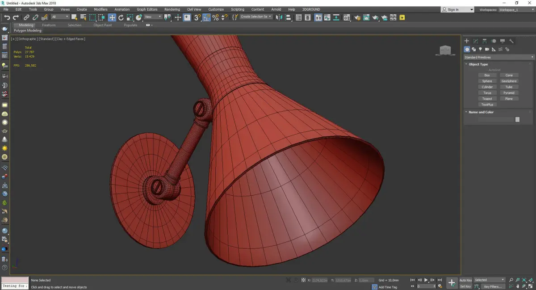Click the Cylinder primitive button
This screenshot has height=290, width=536.
[487, 87]
